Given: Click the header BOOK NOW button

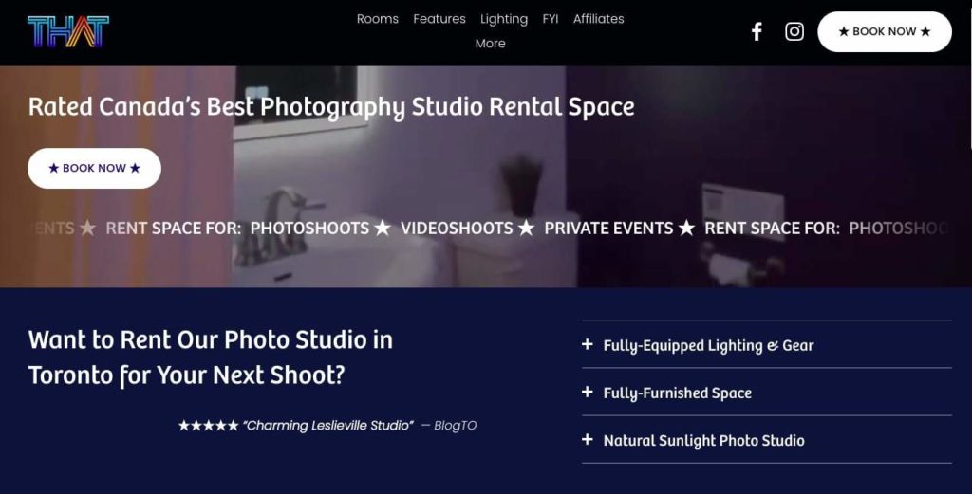Looking at the screenshot, I should click(885, 31).
